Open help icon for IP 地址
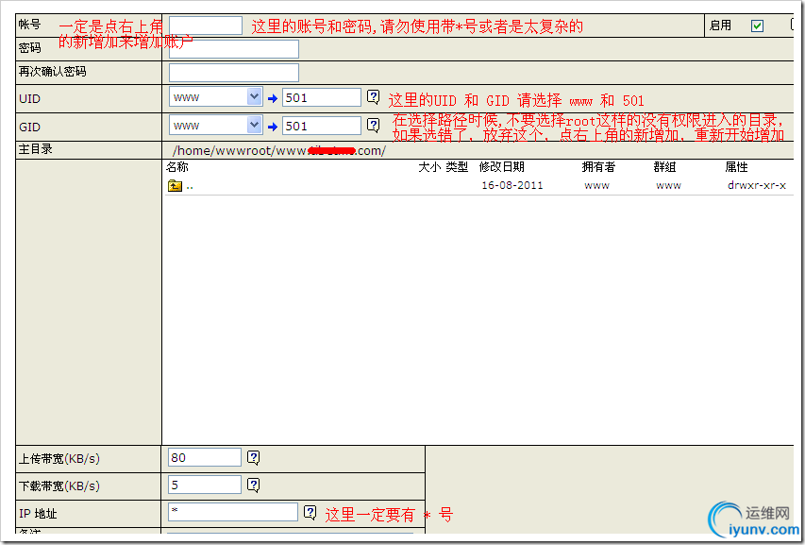Viewport: 805px width, 545px height. [x=310, y=513]
